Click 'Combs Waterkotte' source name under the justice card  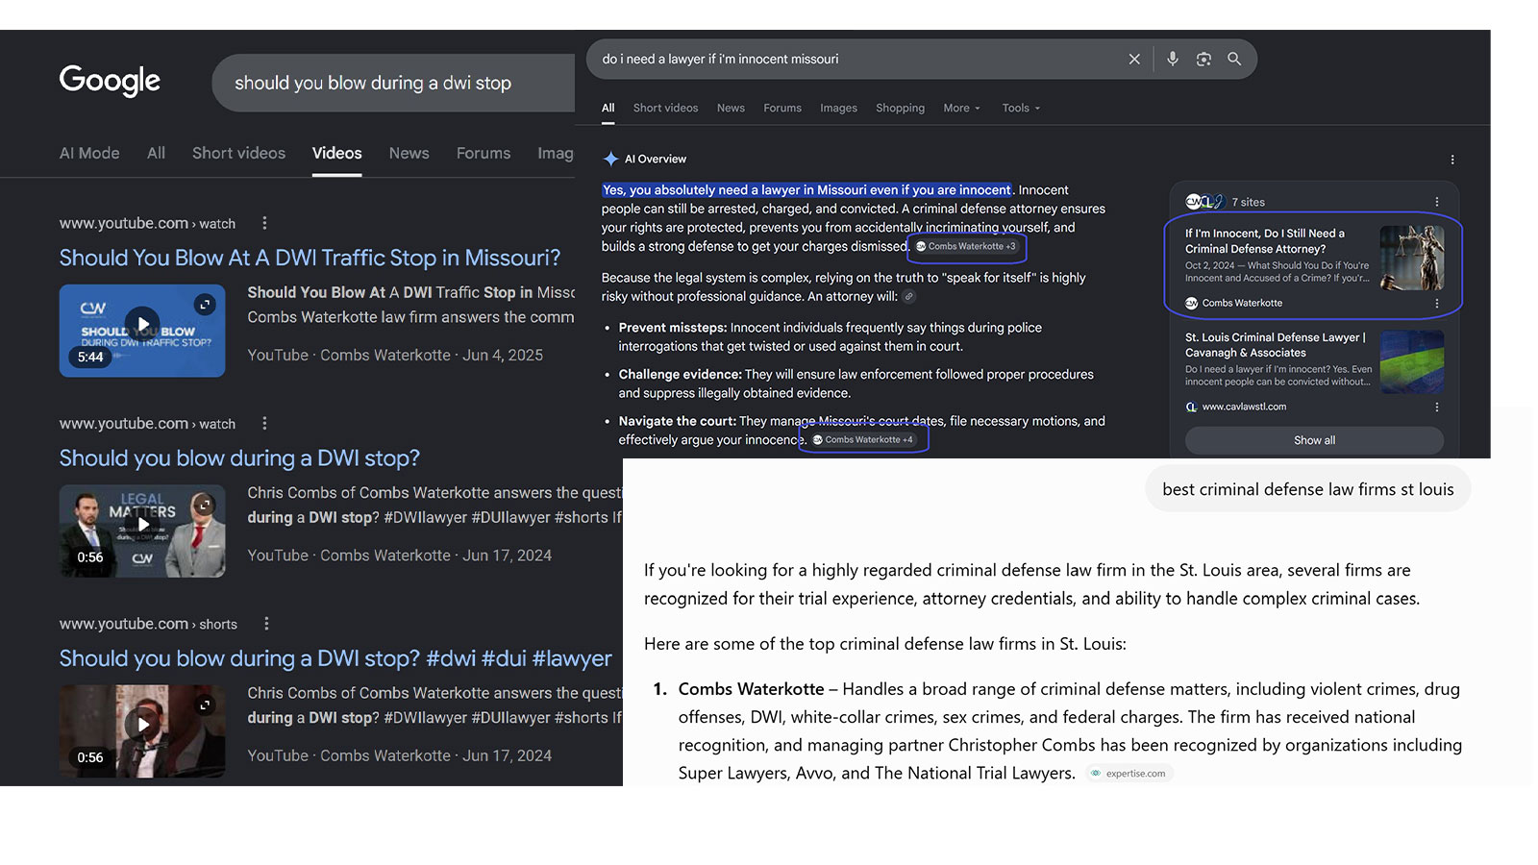1242,303
